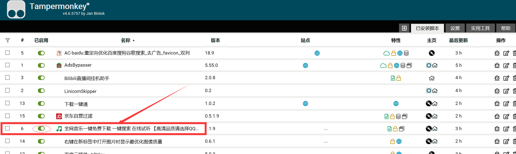
Task: Edit the 下载一键通 script
Action: (x=506, y=104)
